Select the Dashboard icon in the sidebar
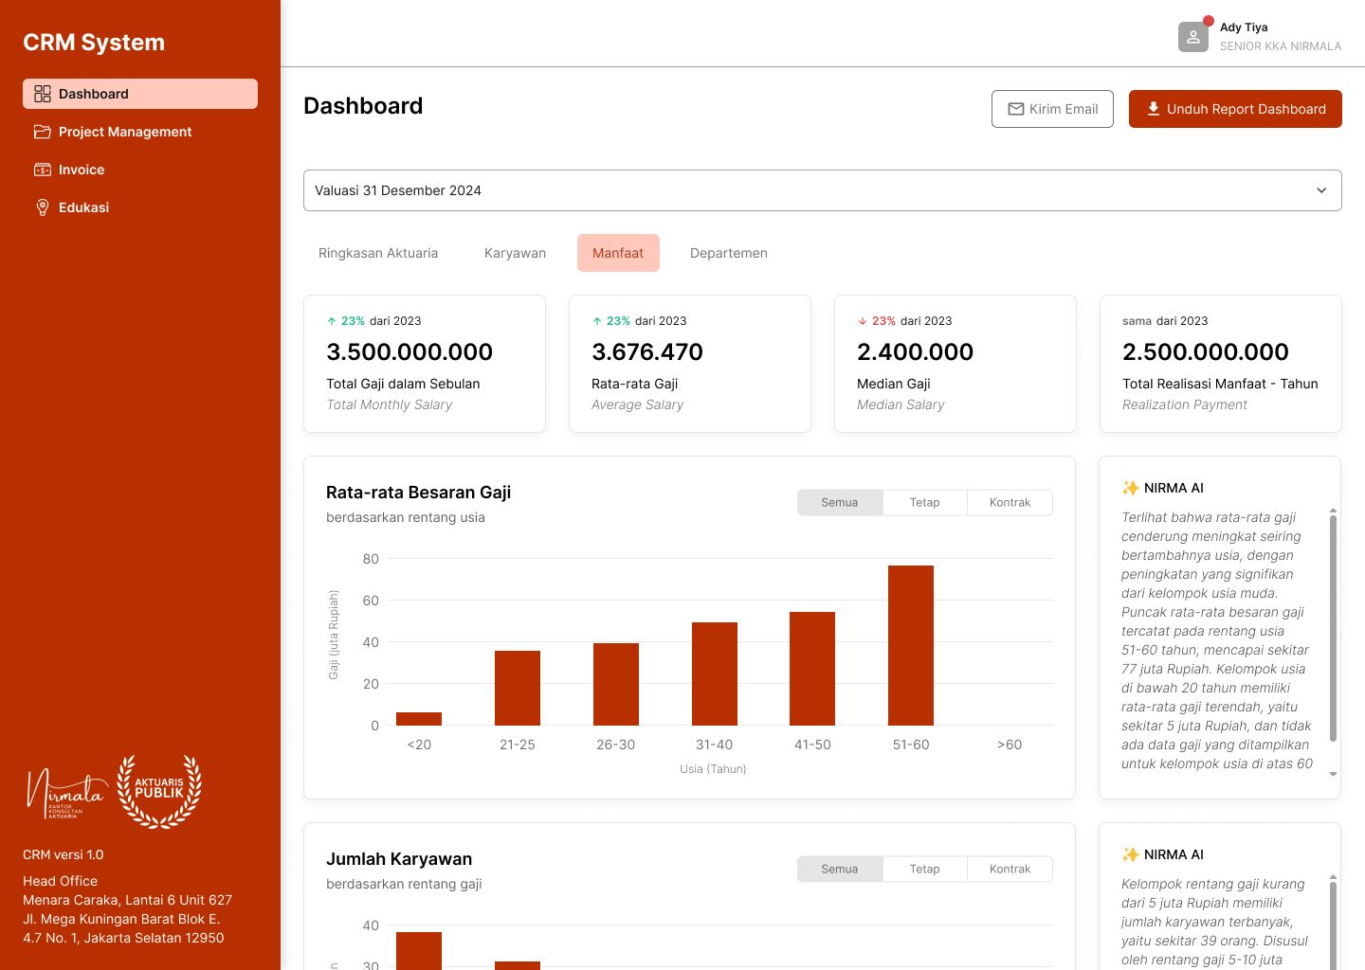 click(x=43, y=94)
